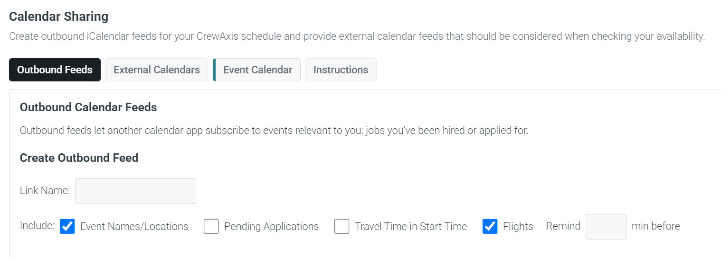Click the Flights label text

[x=518, y=227]
